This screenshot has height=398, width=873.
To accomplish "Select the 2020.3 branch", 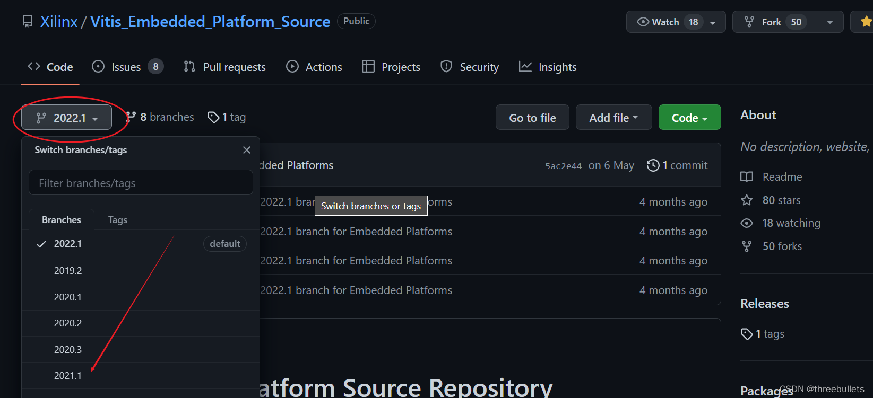I will point(141,350).
